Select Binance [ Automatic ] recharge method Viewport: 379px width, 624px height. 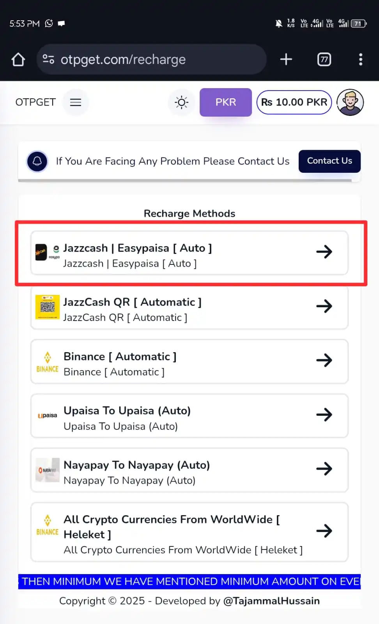(189, 362)
